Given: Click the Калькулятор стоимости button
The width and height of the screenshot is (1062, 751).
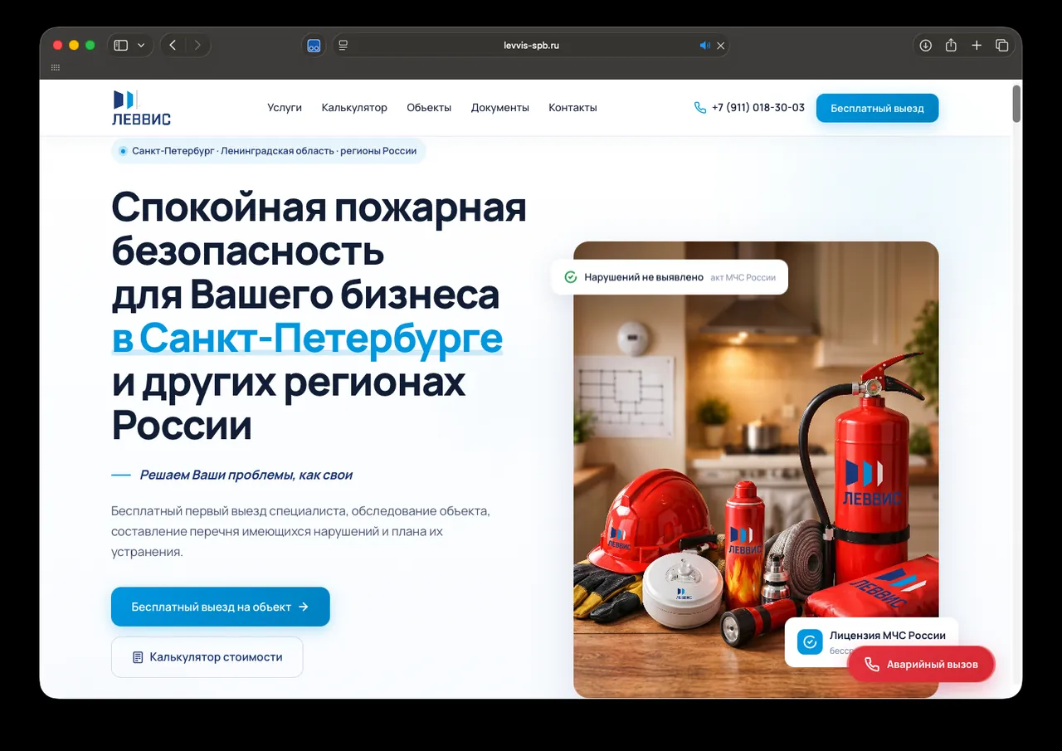Looking at the screenshot, I should pyautogui.click(x=207, y=657).
